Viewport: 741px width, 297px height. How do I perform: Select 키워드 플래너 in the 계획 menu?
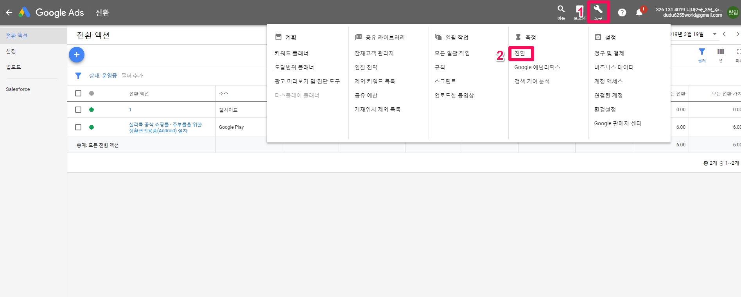click(x=291, y=53)
